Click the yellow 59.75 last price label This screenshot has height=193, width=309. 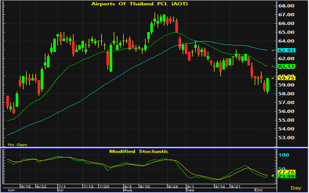tap(287, 78)
